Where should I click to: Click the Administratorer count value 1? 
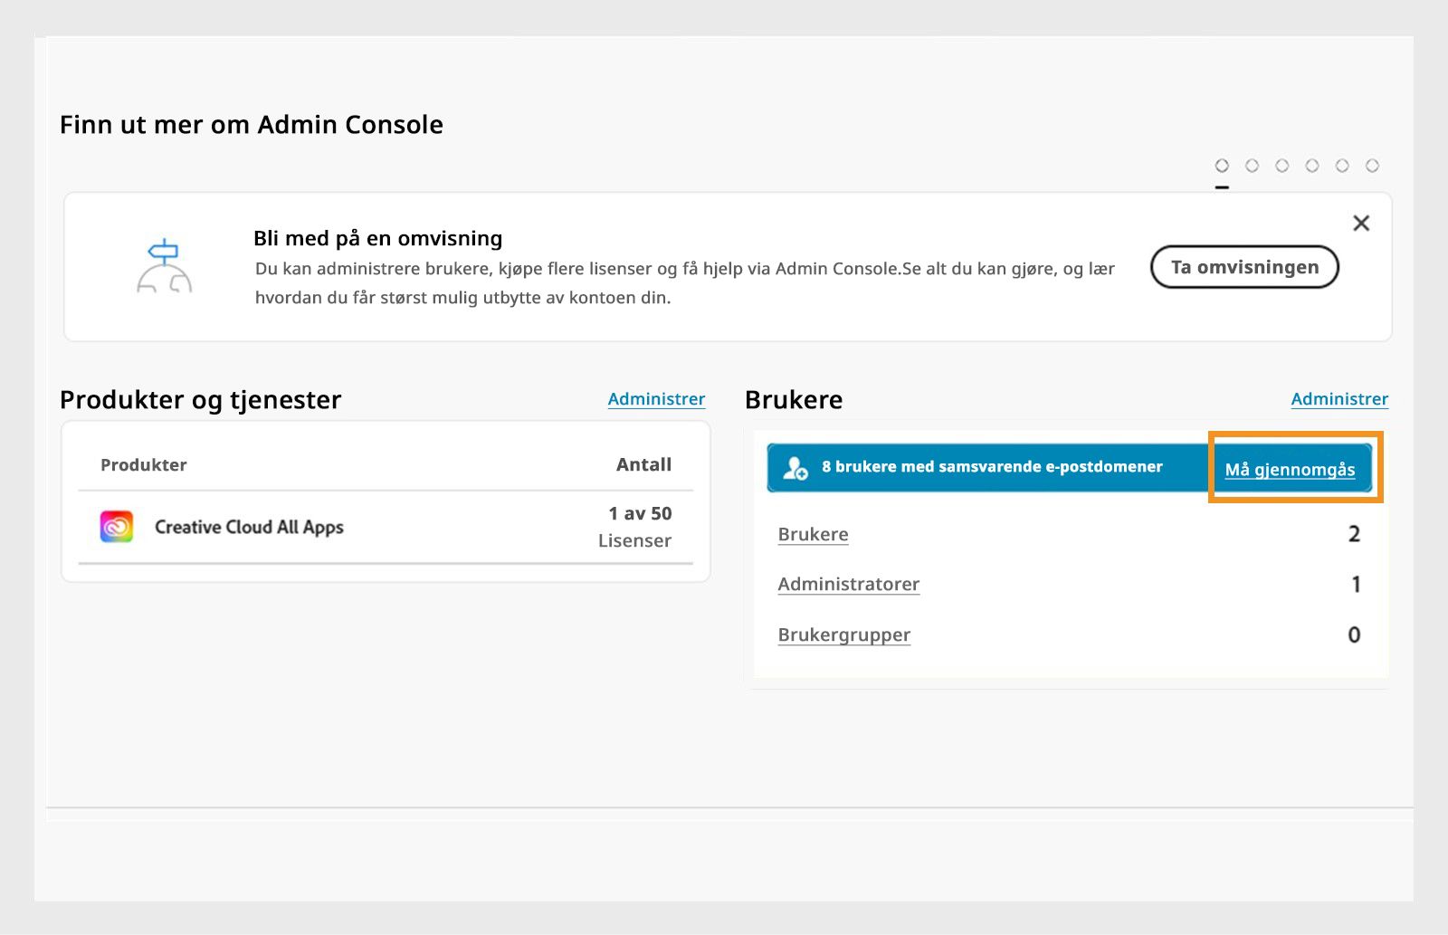(x=1356, y=585)
